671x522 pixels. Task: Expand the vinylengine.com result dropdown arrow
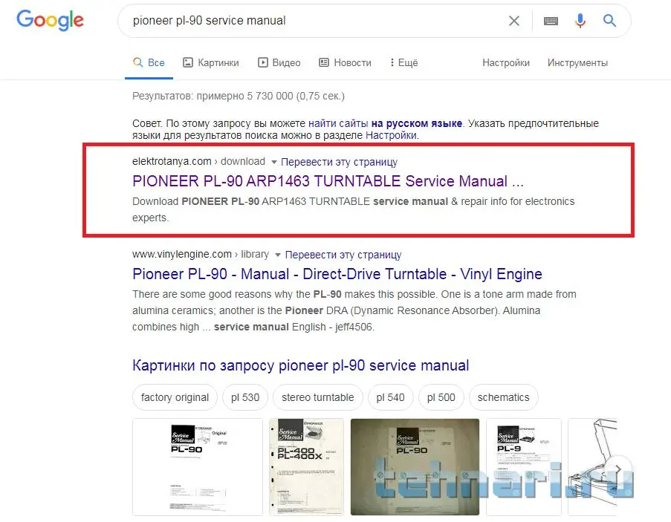coord(277,255)
